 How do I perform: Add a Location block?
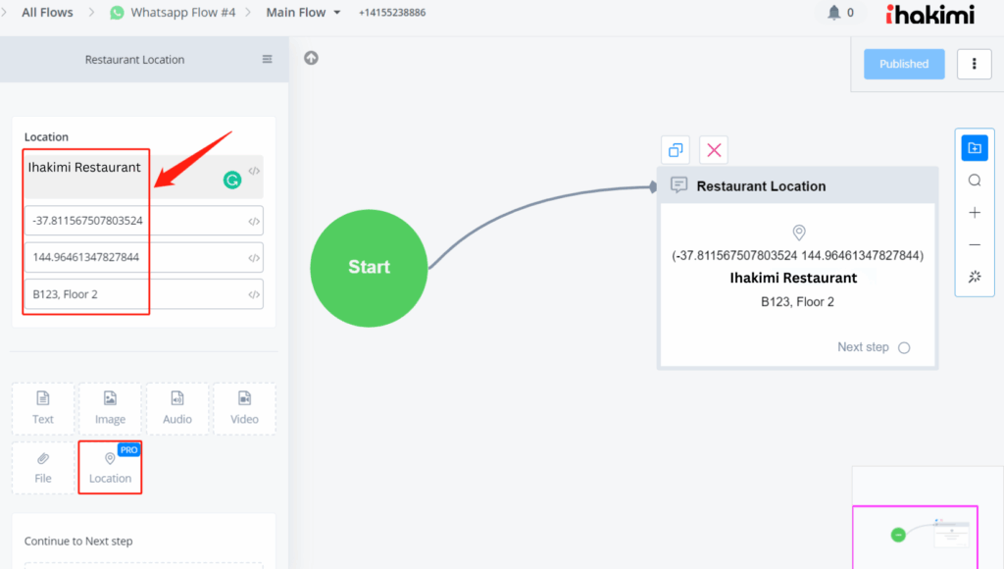[x=110, y=468]
